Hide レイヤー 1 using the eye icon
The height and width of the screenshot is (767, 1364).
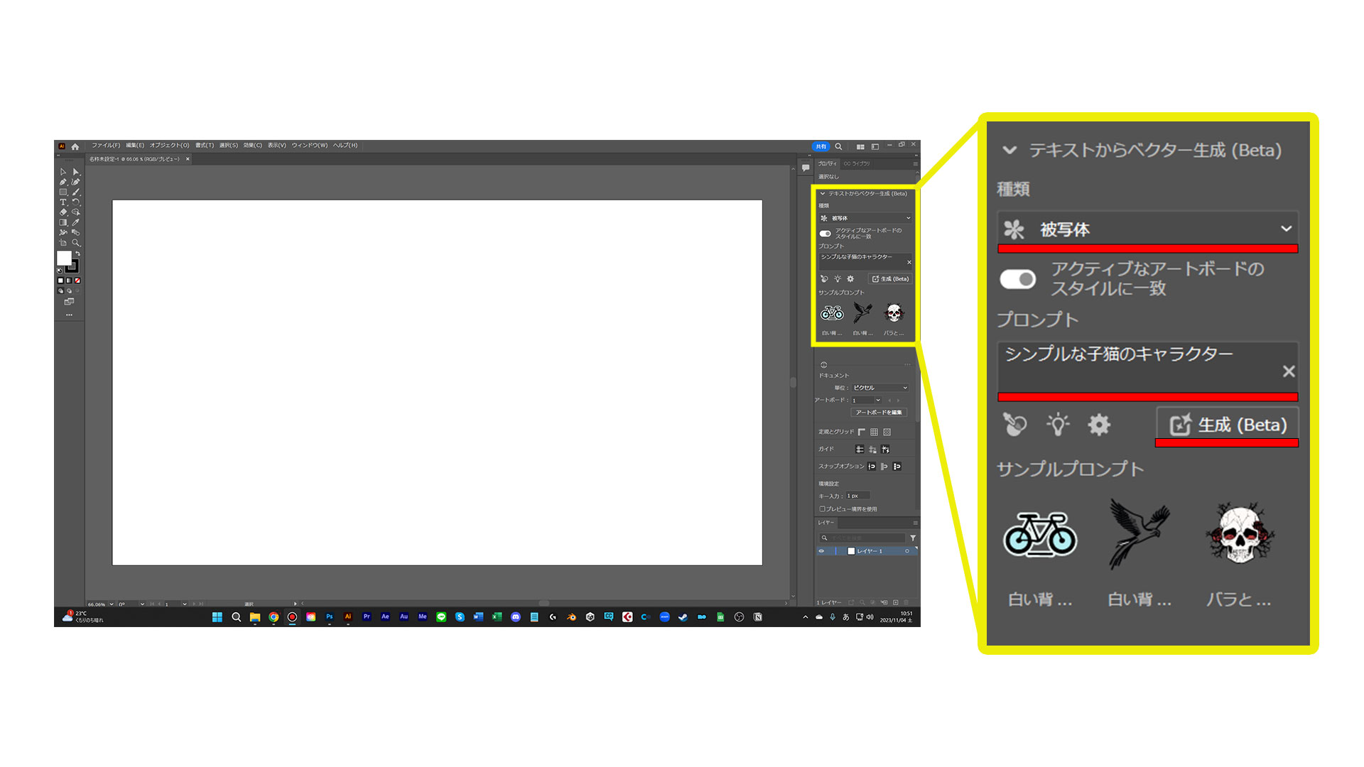click(822, 551)
